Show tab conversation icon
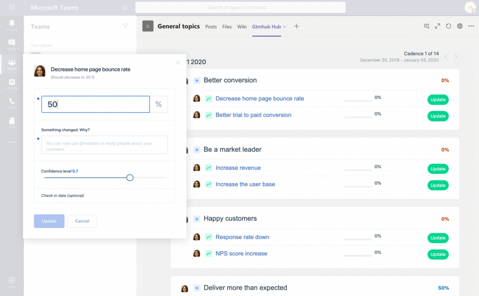The image size is (479, 296). (x=427, y=26)
